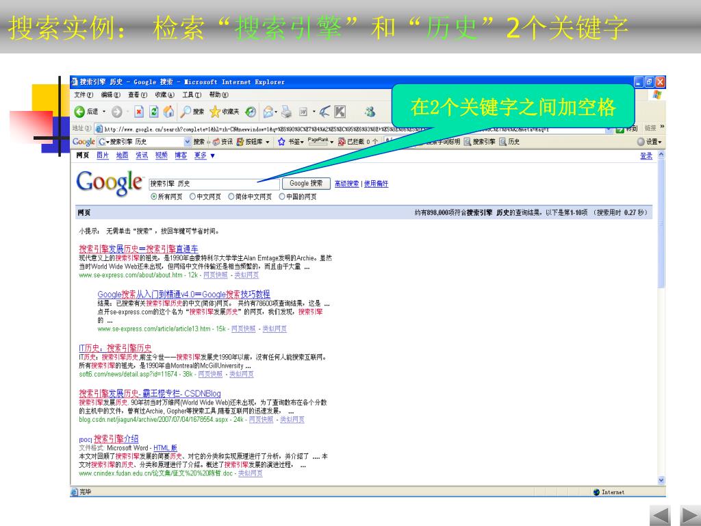
Task: Open the address bar dropdown arrow
Action: tap(609, 129)
